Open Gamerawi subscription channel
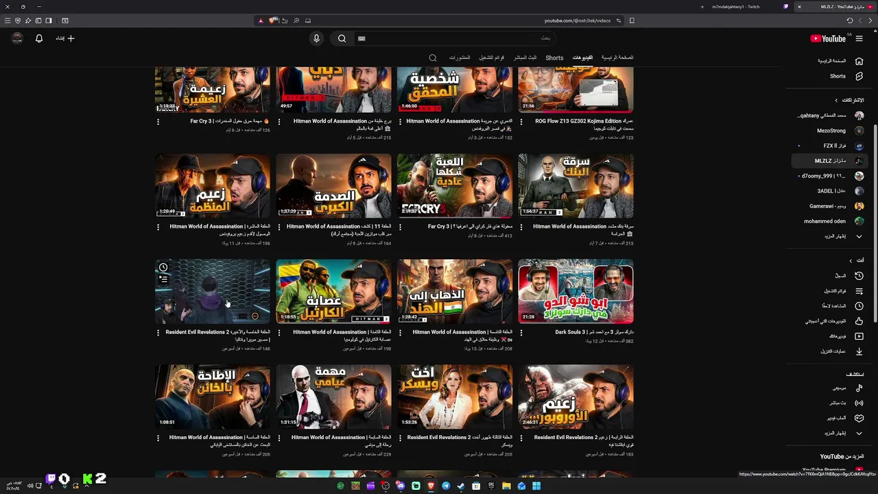Screen dimensions: 878x494 tap(830, 206)
